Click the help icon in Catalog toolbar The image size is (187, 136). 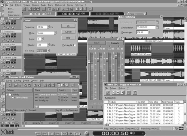coord(73,85)
